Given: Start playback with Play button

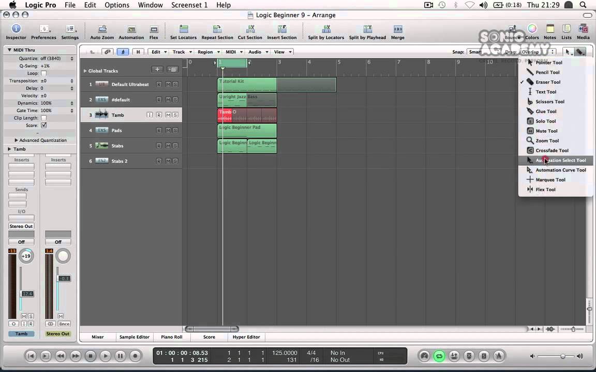Looking at the screenshot, I should pos(106,356).
